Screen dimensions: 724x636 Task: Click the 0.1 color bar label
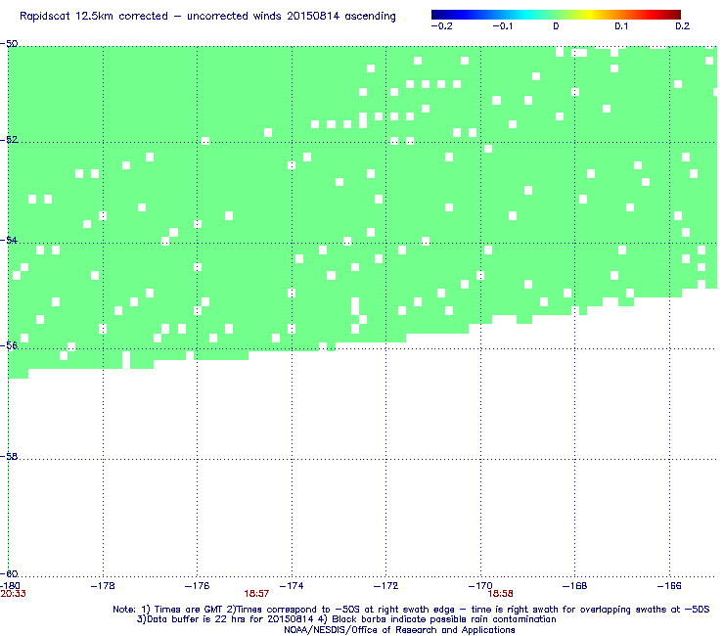[x=621, y=26]
